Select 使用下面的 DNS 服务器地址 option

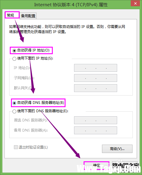pyautogui.click(x=14, y=111)
